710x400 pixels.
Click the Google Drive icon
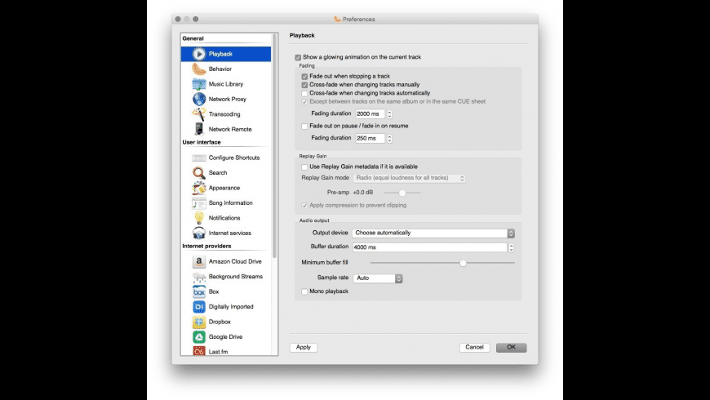[x=198, y=336]
